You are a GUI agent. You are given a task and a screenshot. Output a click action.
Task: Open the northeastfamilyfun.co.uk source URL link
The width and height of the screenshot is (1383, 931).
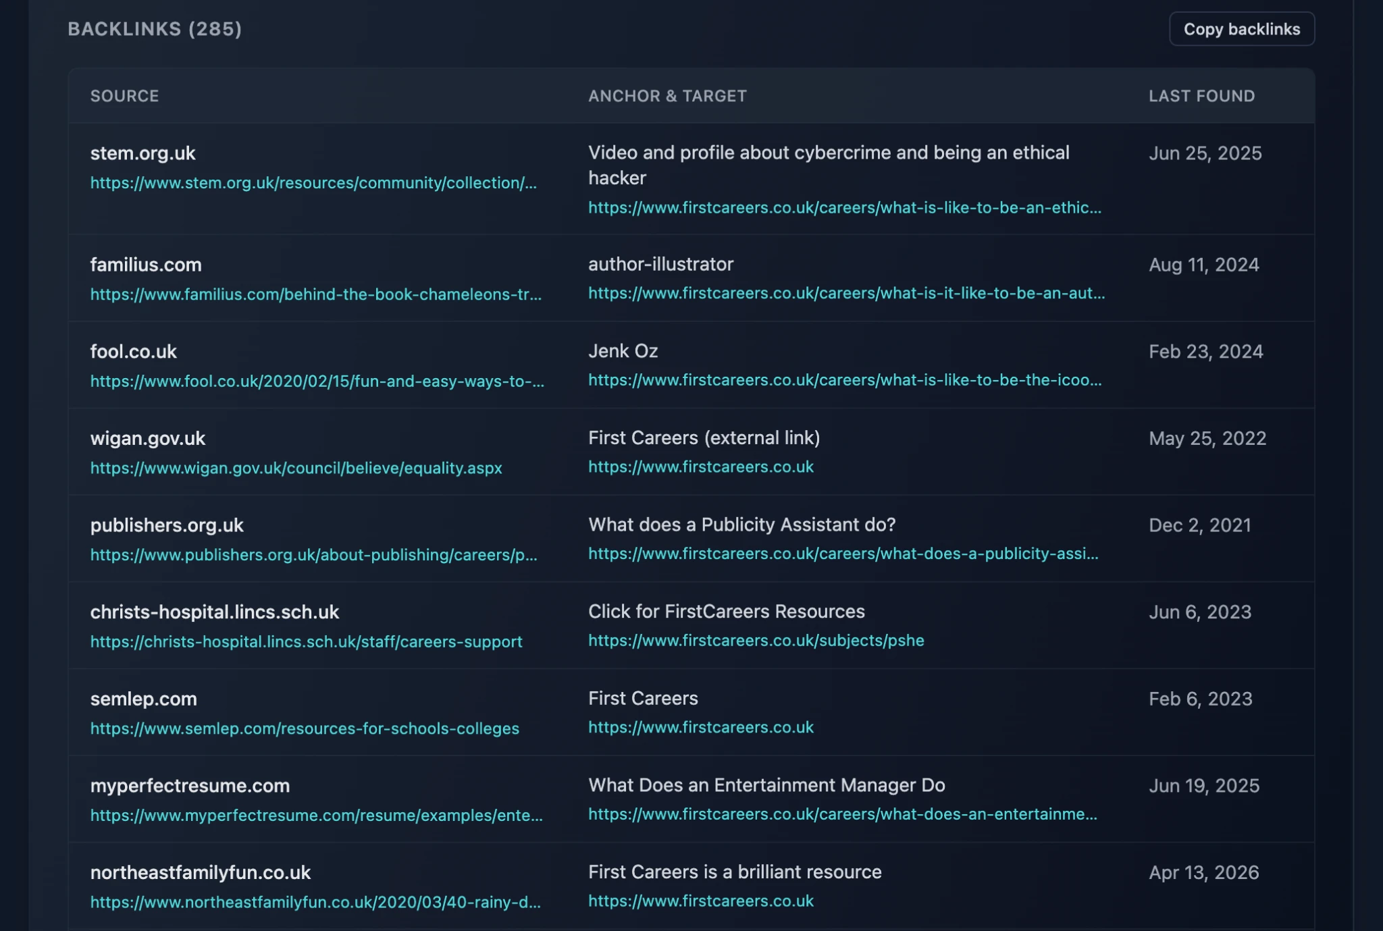point(315,902)
